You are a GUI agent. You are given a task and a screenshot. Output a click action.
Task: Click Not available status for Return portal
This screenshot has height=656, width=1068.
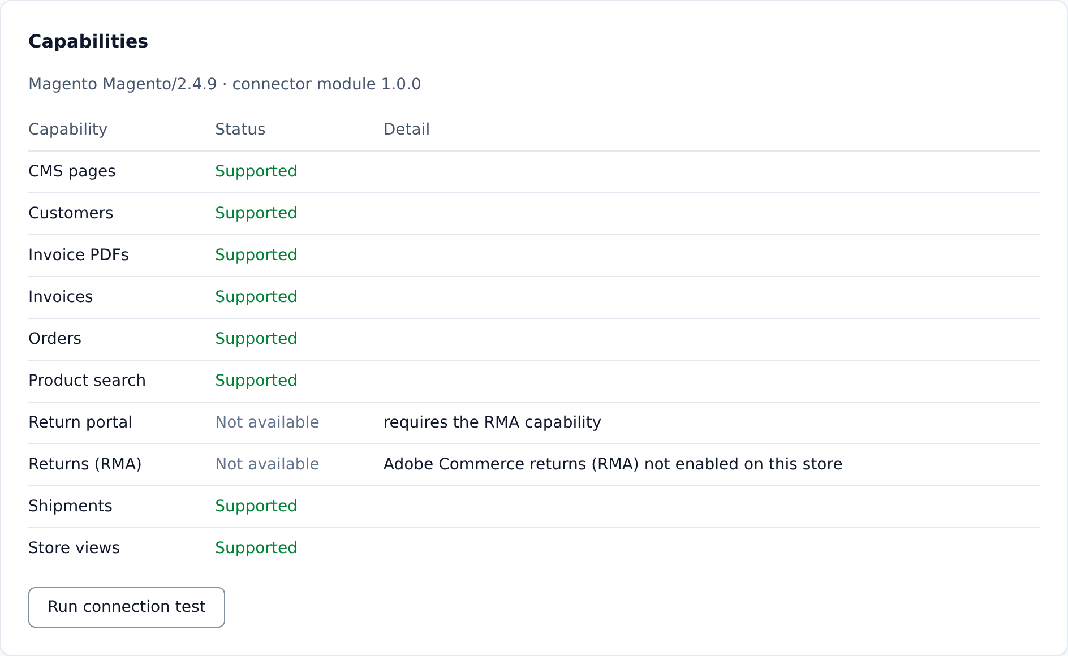(x=268, y=422)
